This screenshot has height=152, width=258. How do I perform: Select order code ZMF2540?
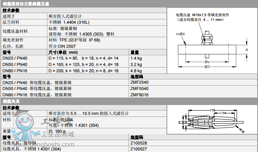[x=139, y=82]
